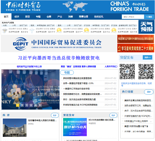Open the 产业 navigation menu item
The image size is (155, 141).
point(60,17)
